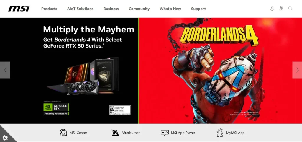Open the search magnifier icon
Viewport: 302px width, 142px height.
(x=290, y=9)
